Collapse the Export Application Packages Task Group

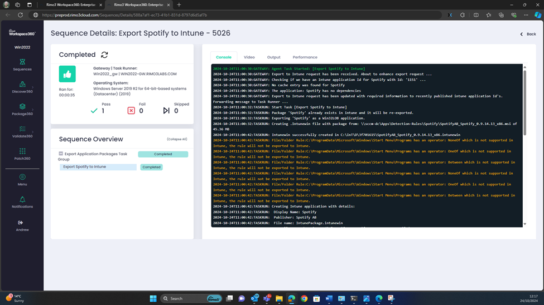click(61, 154)
